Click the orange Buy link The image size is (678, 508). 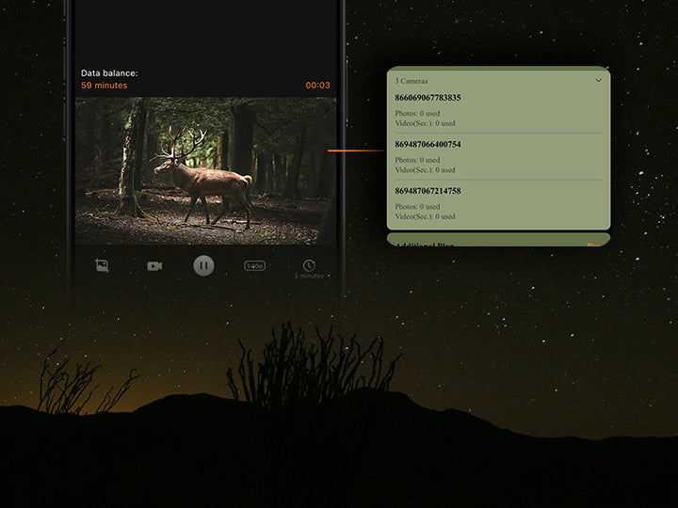(x=594, y=245)
